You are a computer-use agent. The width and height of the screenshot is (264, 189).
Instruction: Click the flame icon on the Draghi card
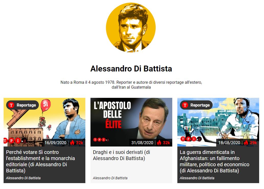click(159, 143)
